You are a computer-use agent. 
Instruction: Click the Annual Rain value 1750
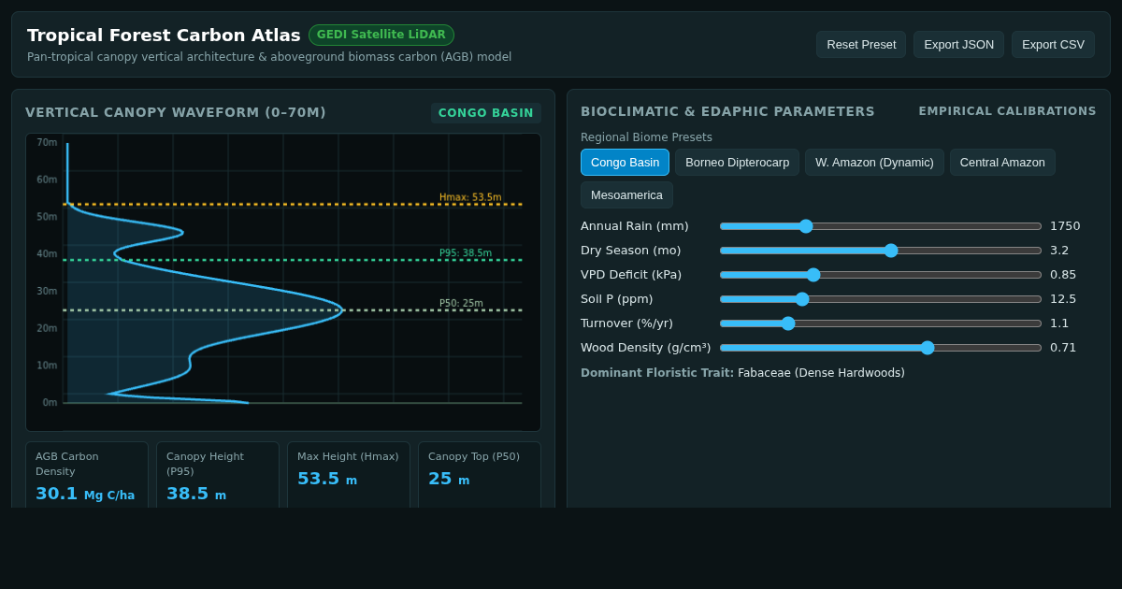[x=1065, y=226]
